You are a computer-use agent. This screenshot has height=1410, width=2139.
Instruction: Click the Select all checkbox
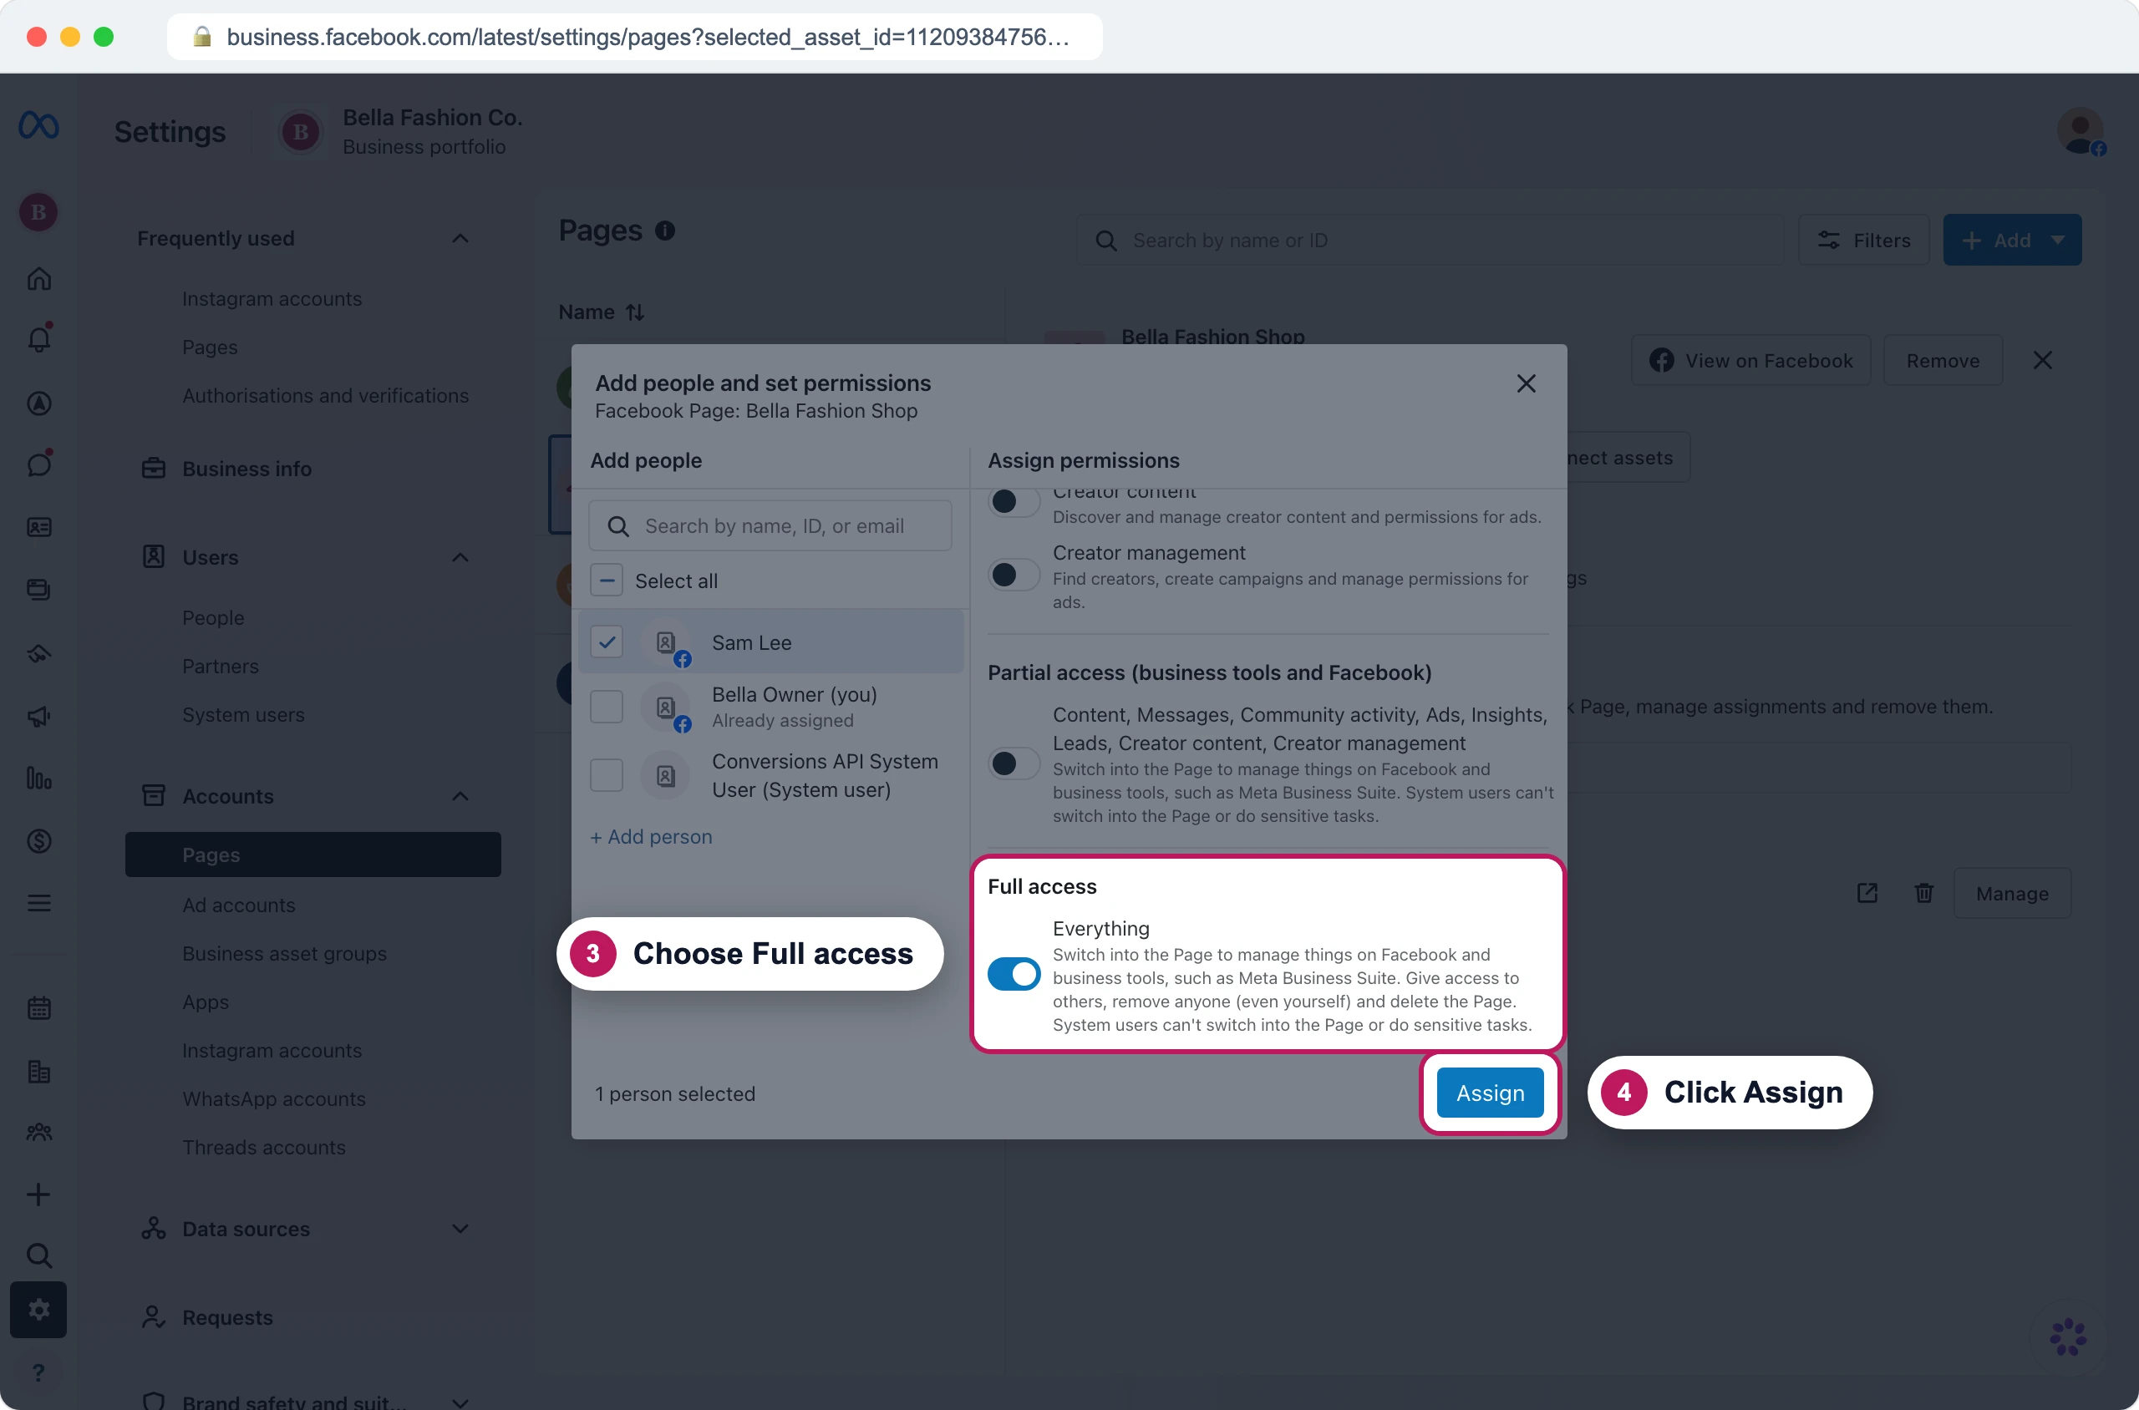[607, 580]
